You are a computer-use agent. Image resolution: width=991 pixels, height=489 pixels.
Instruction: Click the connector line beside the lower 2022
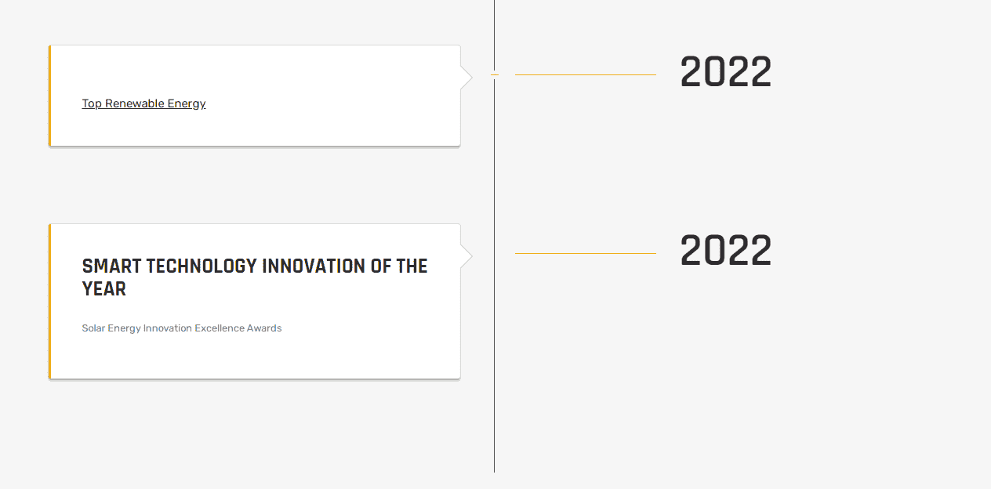(x=585, y=254)
